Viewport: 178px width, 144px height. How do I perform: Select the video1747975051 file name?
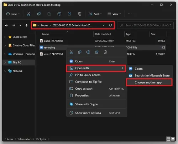(53, 54)
